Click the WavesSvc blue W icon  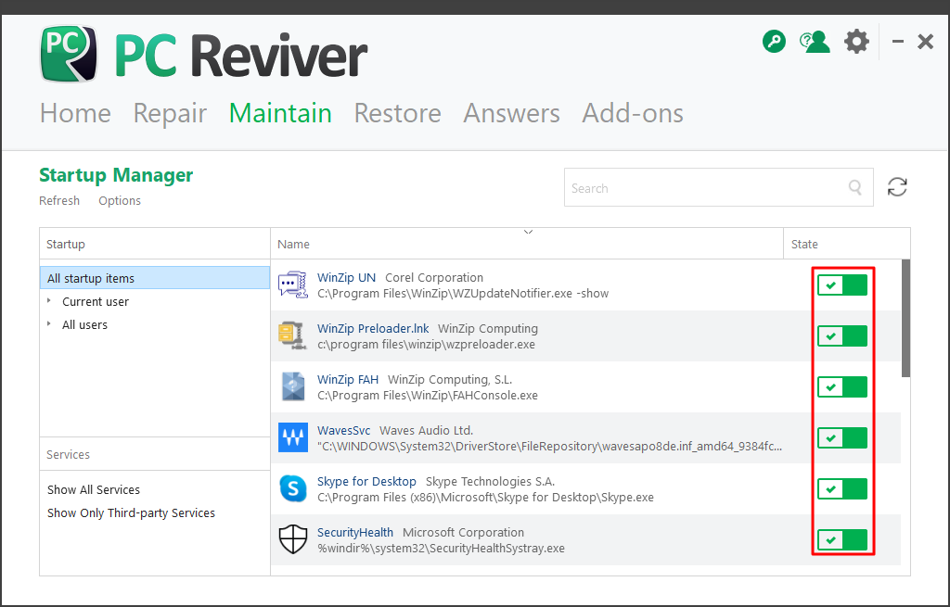pos(293,437)
